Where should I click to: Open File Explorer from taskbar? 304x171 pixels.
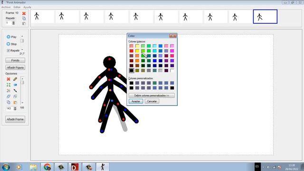pos(33,167)
